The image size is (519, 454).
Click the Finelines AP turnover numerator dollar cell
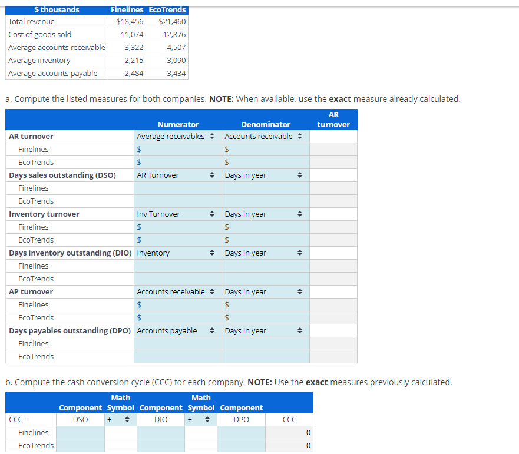pyautogui.click(x=177, y=304)
